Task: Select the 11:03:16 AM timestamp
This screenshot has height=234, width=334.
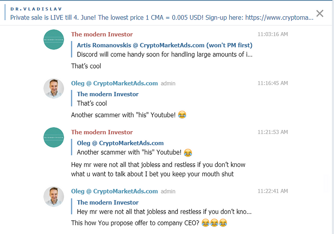Action: (x=273, y=34)
